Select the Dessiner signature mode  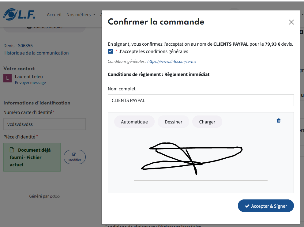pyautogui.click(x=173, y=122)
